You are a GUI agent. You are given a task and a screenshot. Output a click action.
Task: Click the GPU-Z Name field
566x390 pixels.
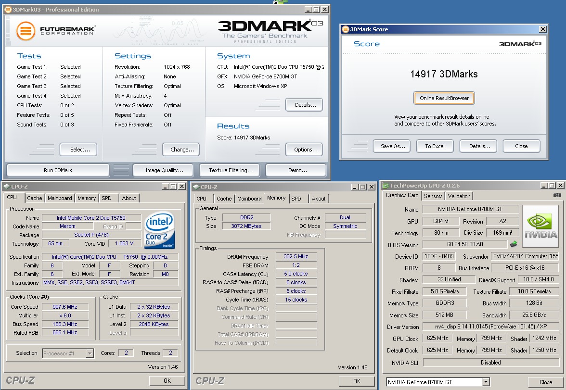coord(470,209)
